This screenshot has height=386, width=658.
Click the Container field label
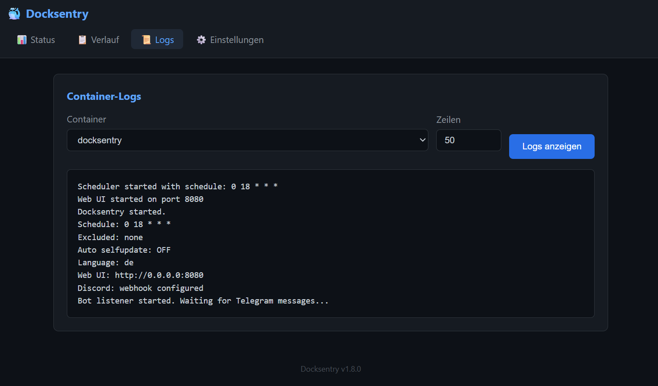pyautogui.click(x=86, y=119)
